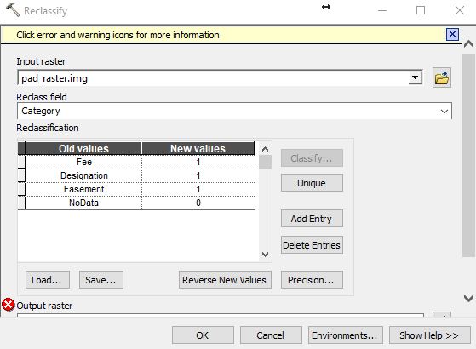
Task: Open the Input raster dropdown arrow
Action: tap(415, 78)
